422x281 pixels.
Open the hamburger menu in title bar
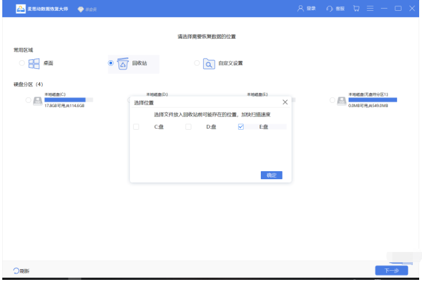370,9
